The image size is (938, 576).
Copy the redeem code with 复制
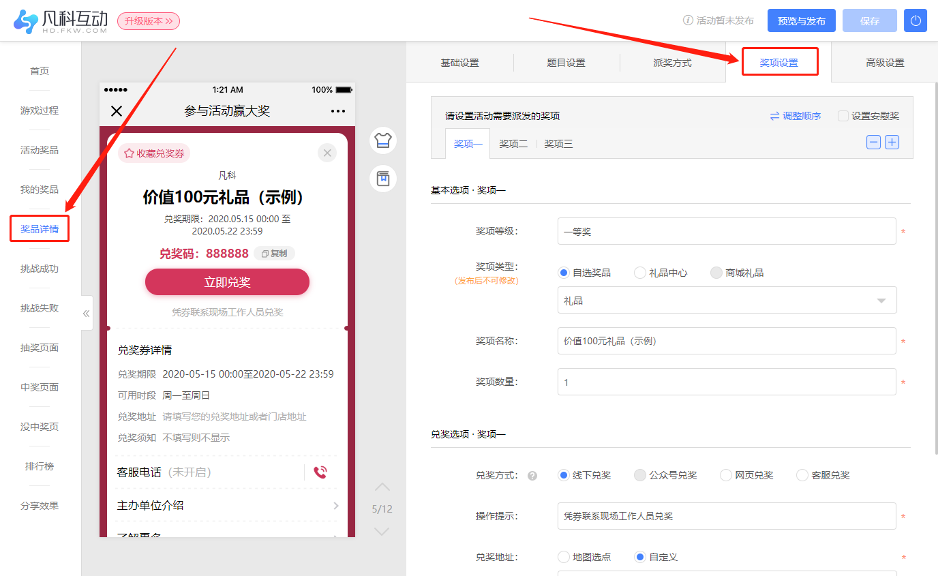point(275,254)
